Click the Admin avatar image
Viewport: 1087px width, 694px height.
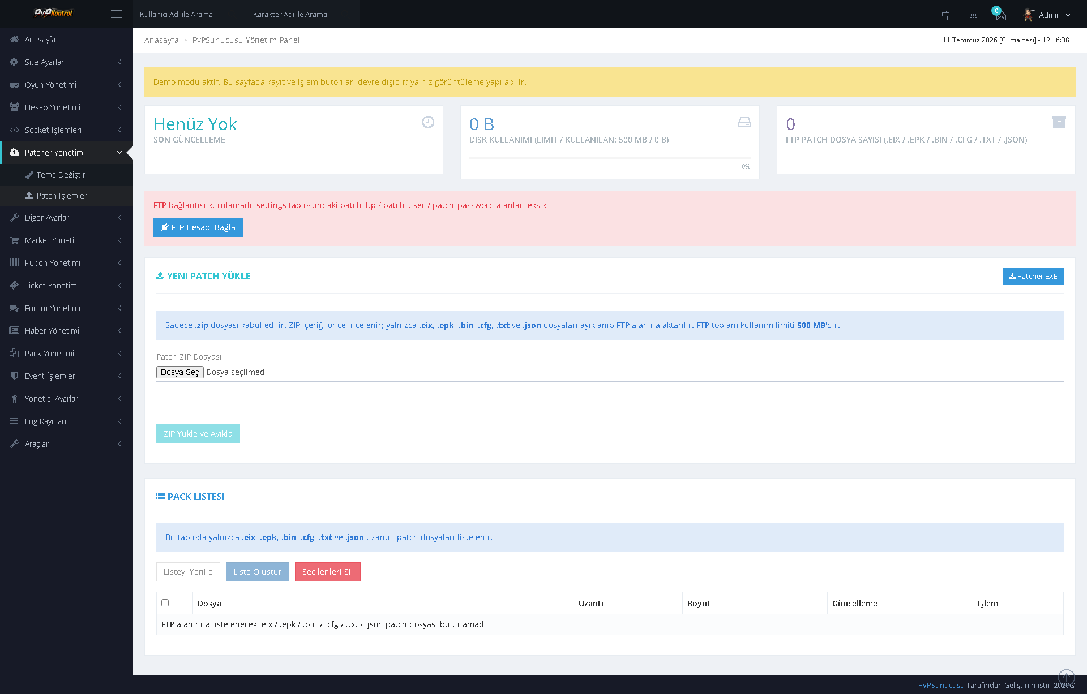click(x=1029, y=15)
